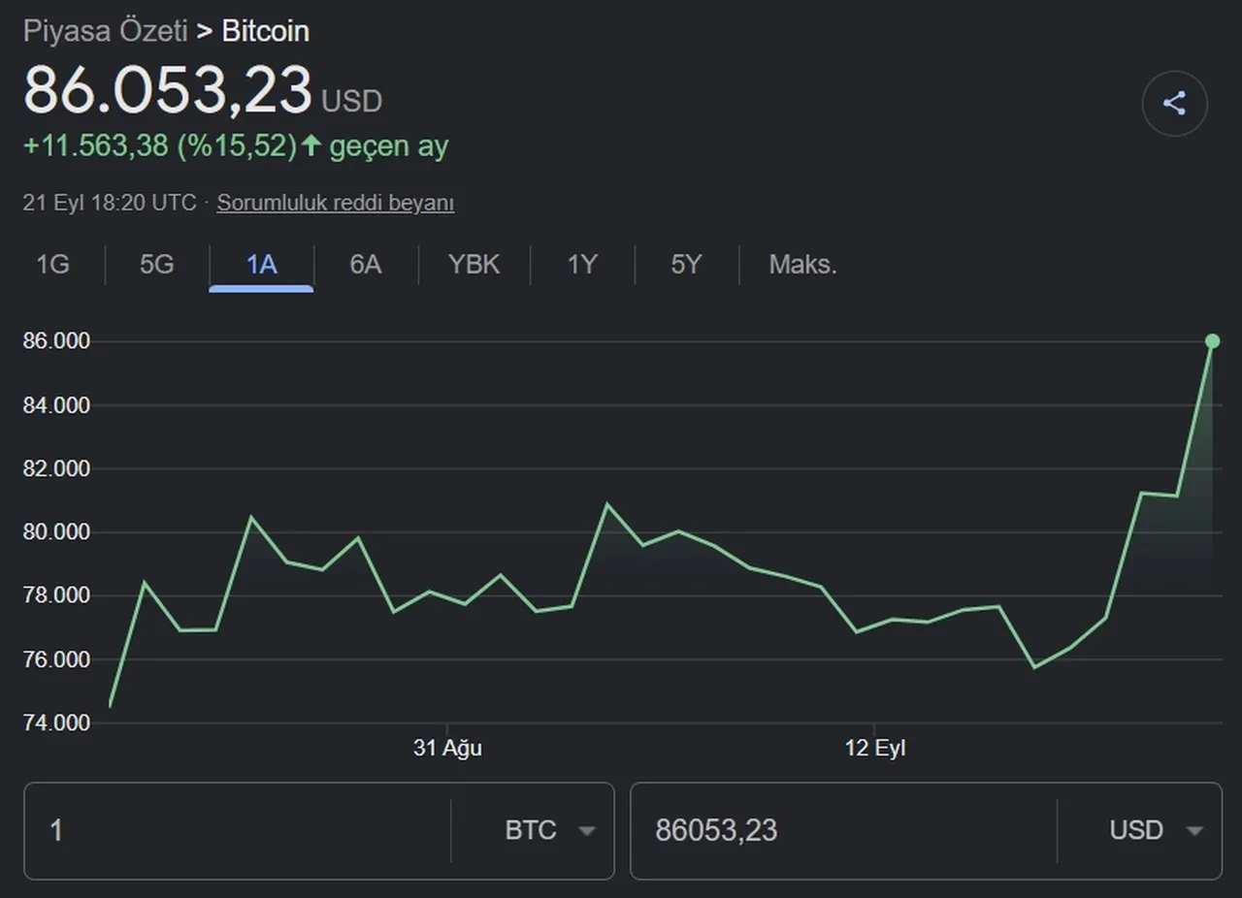1242x898 pixels.
Task: Open the USD currency dropdown
Action: pos(1156,830)
